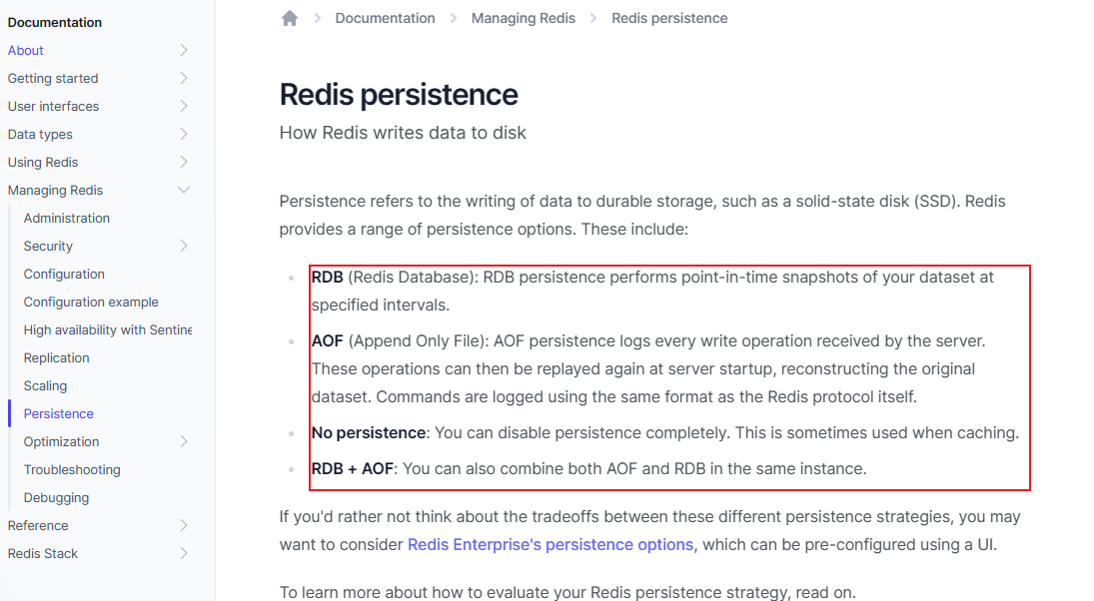Collapse the Managing Redis section chevron
Viewport: 1094px width, 601px height.
[x=184, y=190]
